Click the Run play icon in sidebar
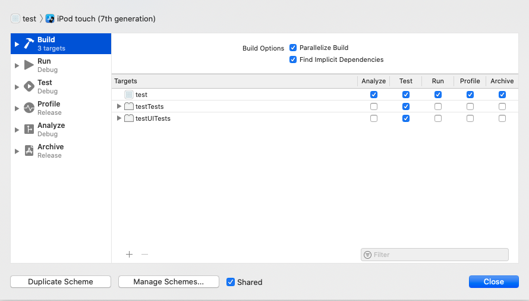Image resolution: width=529 pixels, height=301 pixels. 29,65
